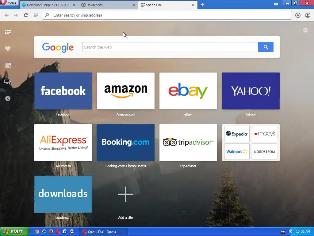Open the Opera Menu button
The width and height of the screenshot is (314, 236).
coord(9,3)
